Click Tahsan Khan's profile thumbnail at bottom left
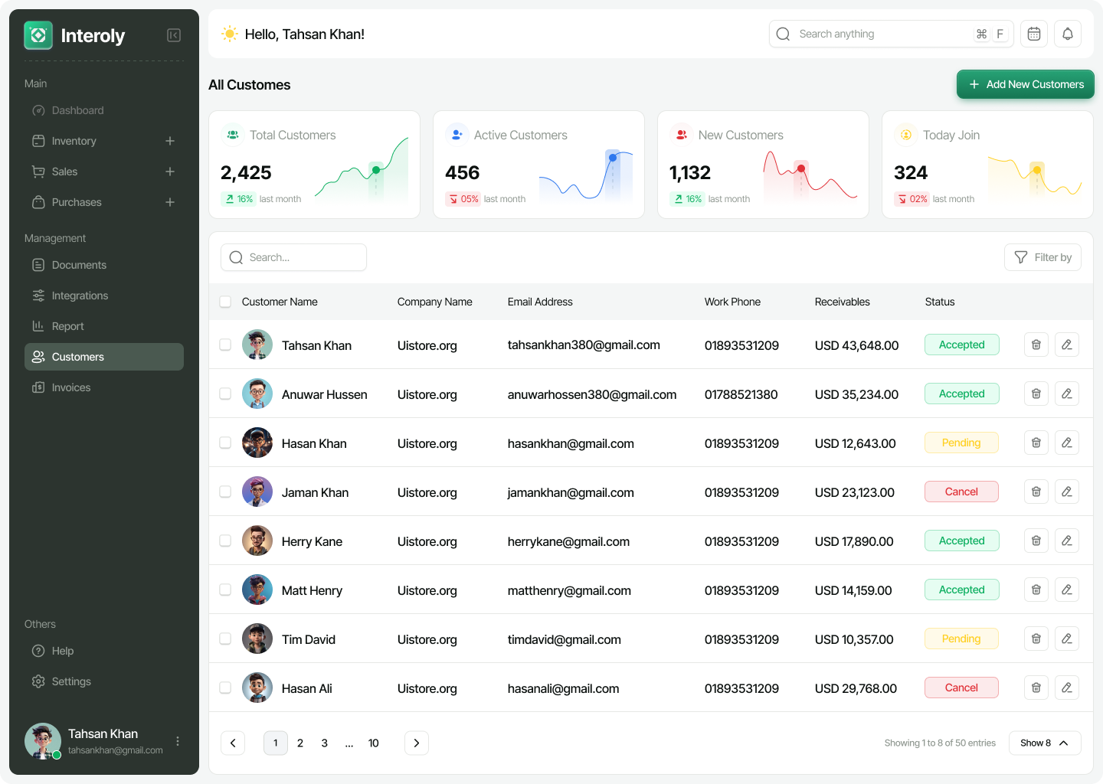Viewport: 1103px width, 784px height. [x=42, y=740]
